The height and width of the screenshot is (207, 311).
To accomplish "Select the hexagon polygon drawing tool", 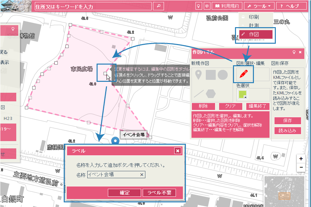I will click(x=211, y=94).
